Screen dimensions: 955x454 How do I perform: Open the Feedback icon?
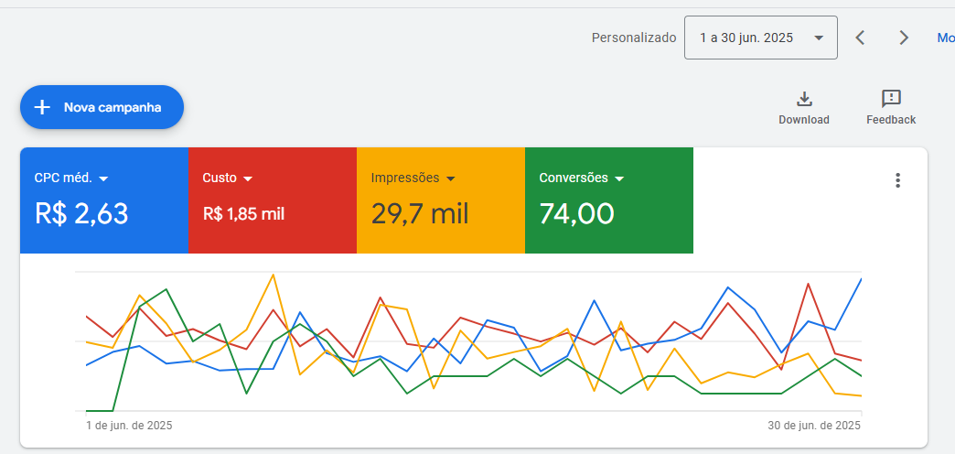point(891,99)
